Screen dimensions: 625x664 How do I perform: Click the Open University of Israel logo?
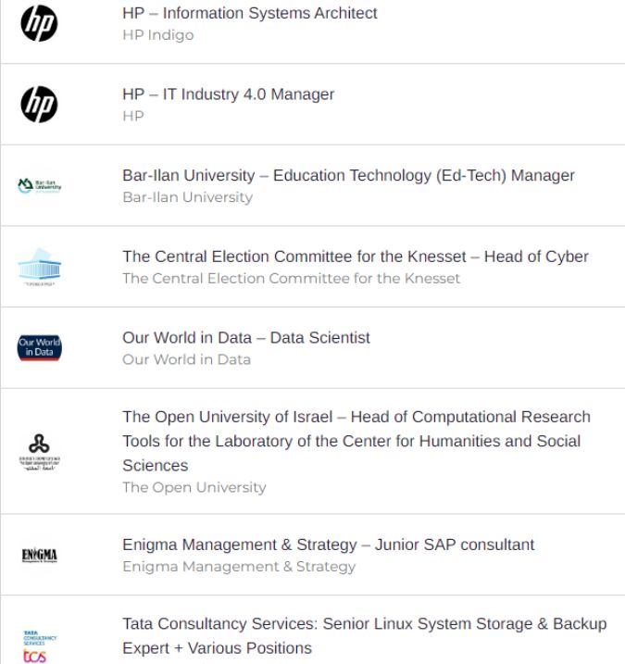(x=40, y=451)
